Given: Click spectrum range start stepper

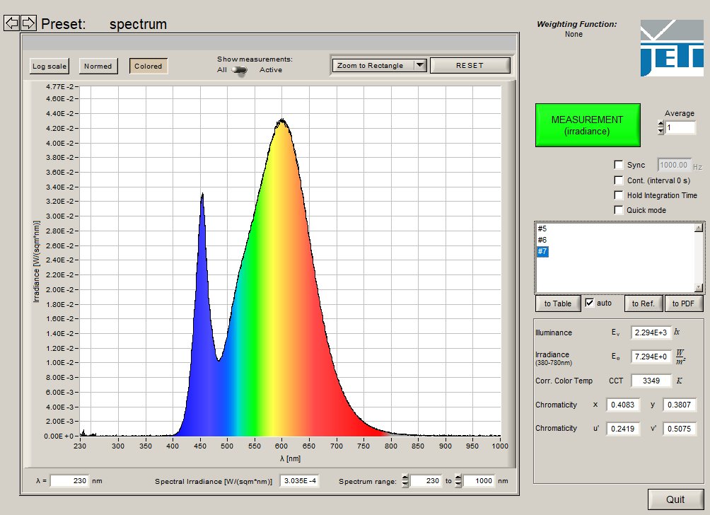Looking at the screenshot, I should click(x=405, y=481).
